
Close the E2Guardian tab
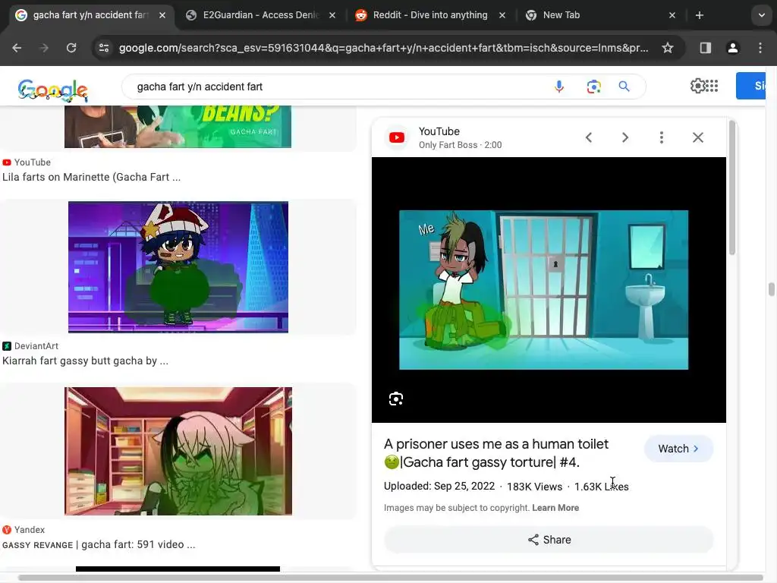[x=332, y=15]
